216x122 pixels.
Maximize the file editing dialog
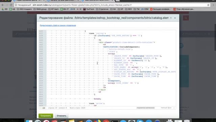click(171, 18)
